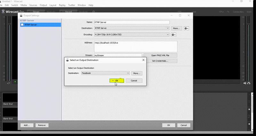256x136 pixels.
Task: Click OK at bottom of Output Settings
Action: [169, 125]
